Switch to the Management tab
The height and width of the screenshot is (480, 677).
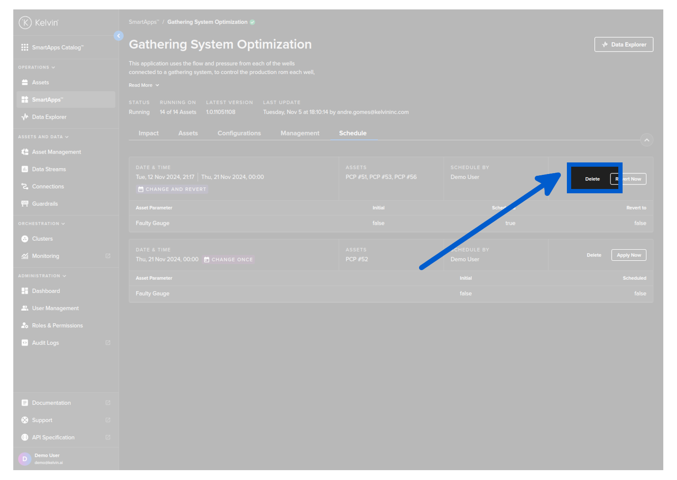click(300, 133)
